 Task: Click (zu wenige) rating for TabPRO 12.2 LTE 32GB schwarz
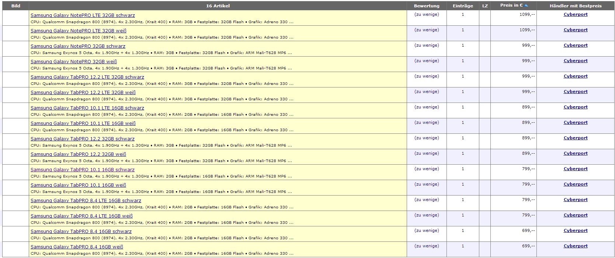click(x=427, y=76)
